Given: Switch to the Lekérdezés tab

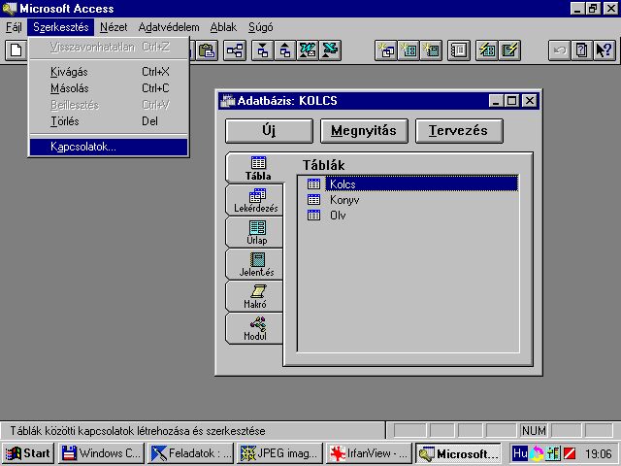Looking at the screenshot, I should pyautogui.click(x=254, y=201).
